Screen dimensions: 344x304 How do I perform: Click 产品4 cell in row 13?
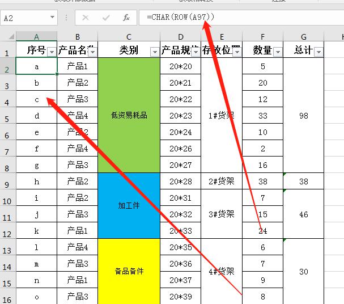78,247
